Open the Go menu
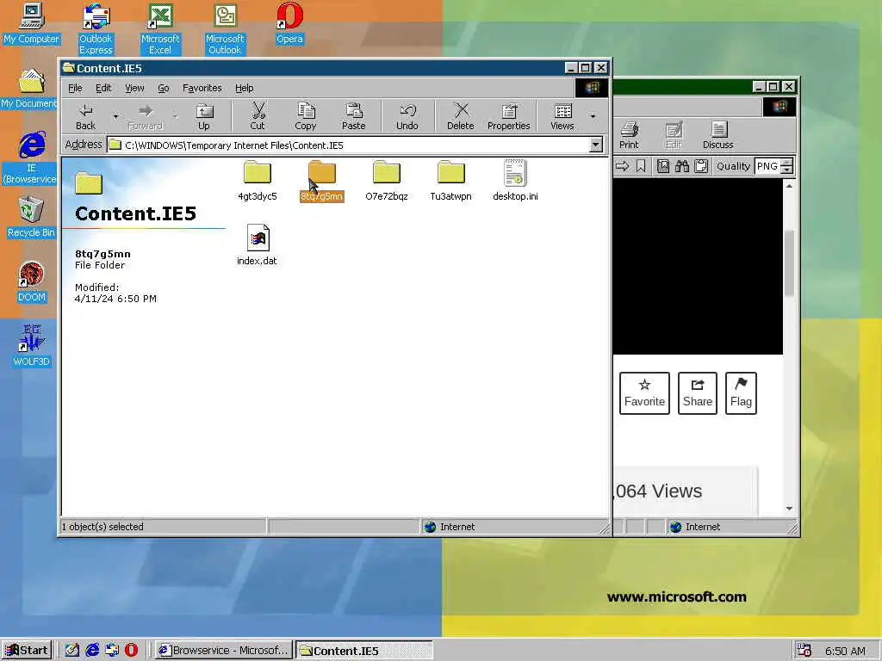This screenshot has width=882, height=661. tap(163, 88)
